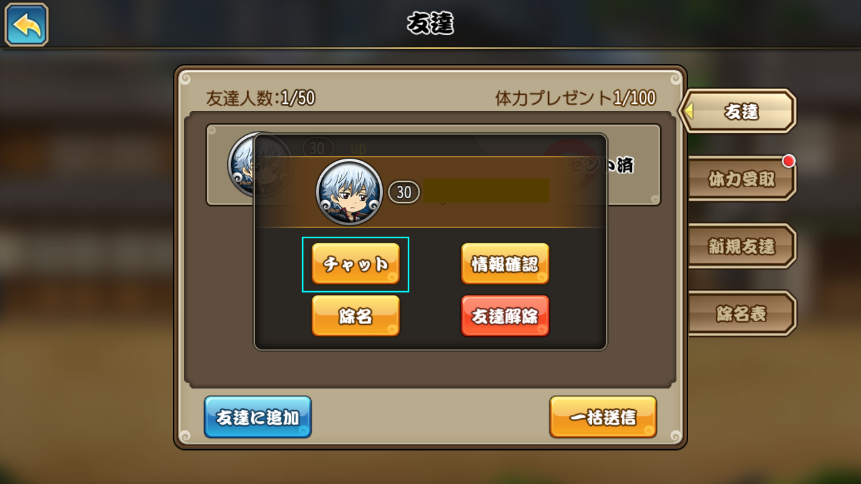Switch to the 除名表 blocklist tab

742,314
